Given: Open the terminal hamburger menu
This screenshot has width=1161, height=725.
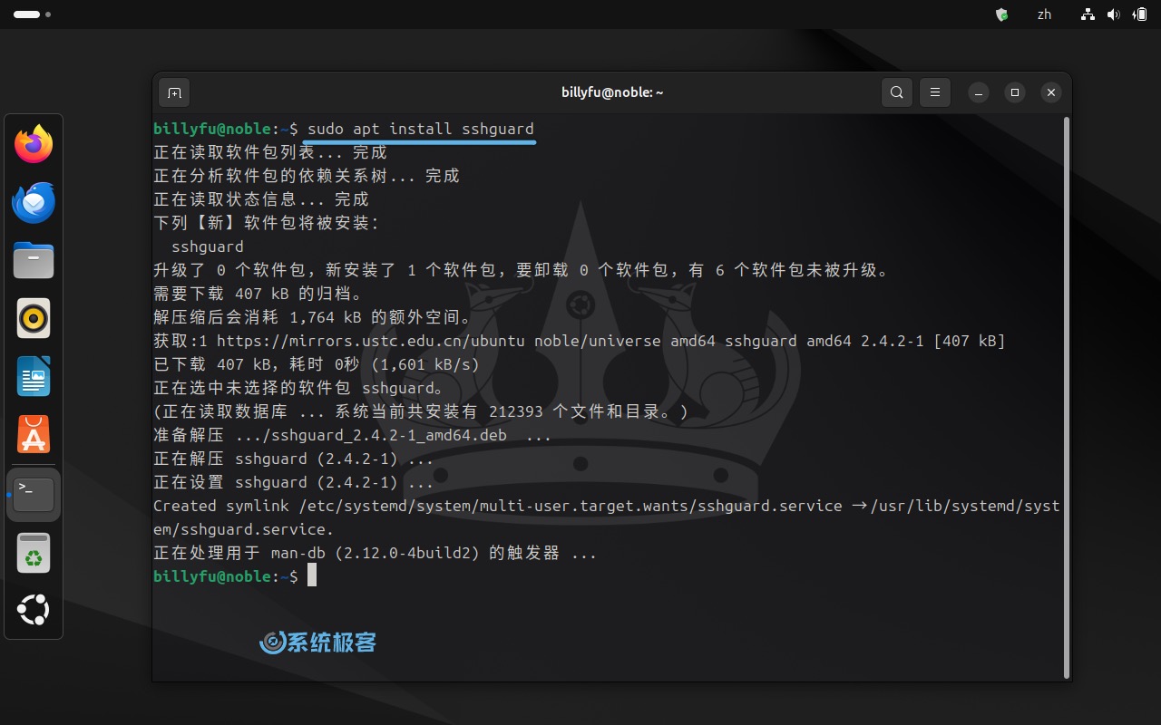Looking at the screenshot, I should [x=934, y=92].
